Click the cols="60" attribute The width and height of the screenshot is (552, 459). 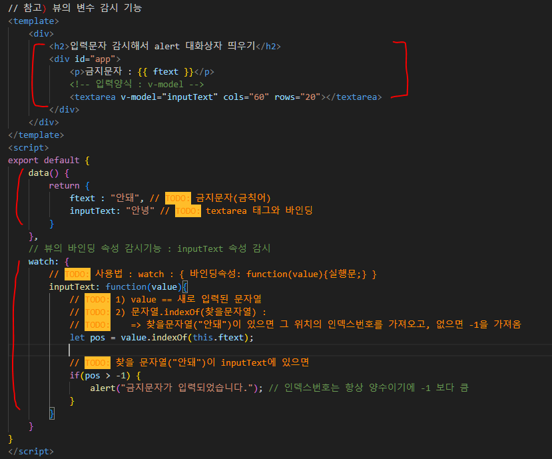(x=246, y=97)
